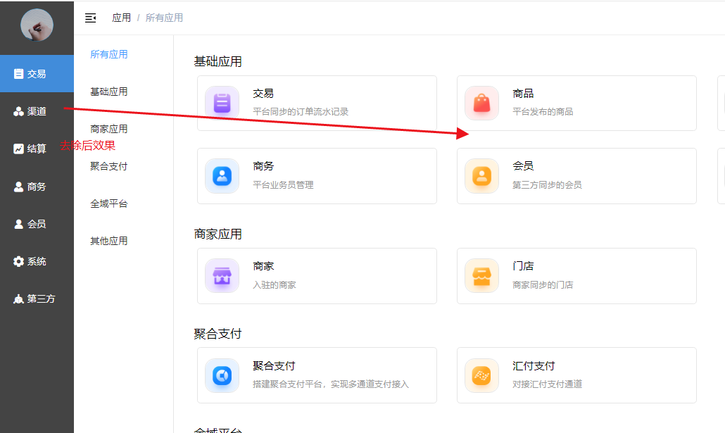725x433 pixels.
Task: Select 第三方 in the sidebar
Action: (x=37, y=299)
